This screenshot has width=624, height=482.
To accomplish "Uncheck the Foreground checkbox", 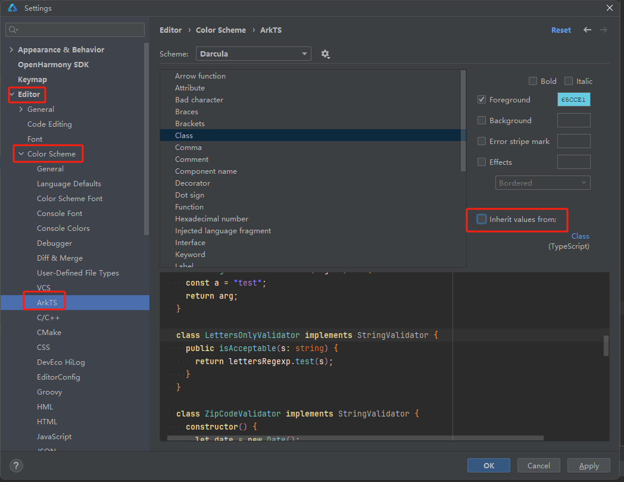I will [x=482, y=99].
